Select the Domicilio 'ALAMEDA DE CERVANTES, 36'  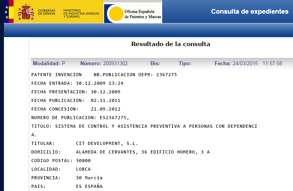(x=111, y=152)
